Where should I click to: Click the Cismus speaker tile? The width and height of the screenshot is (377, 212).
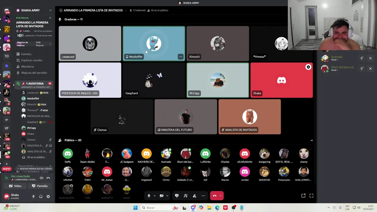(x=122, y=117)
